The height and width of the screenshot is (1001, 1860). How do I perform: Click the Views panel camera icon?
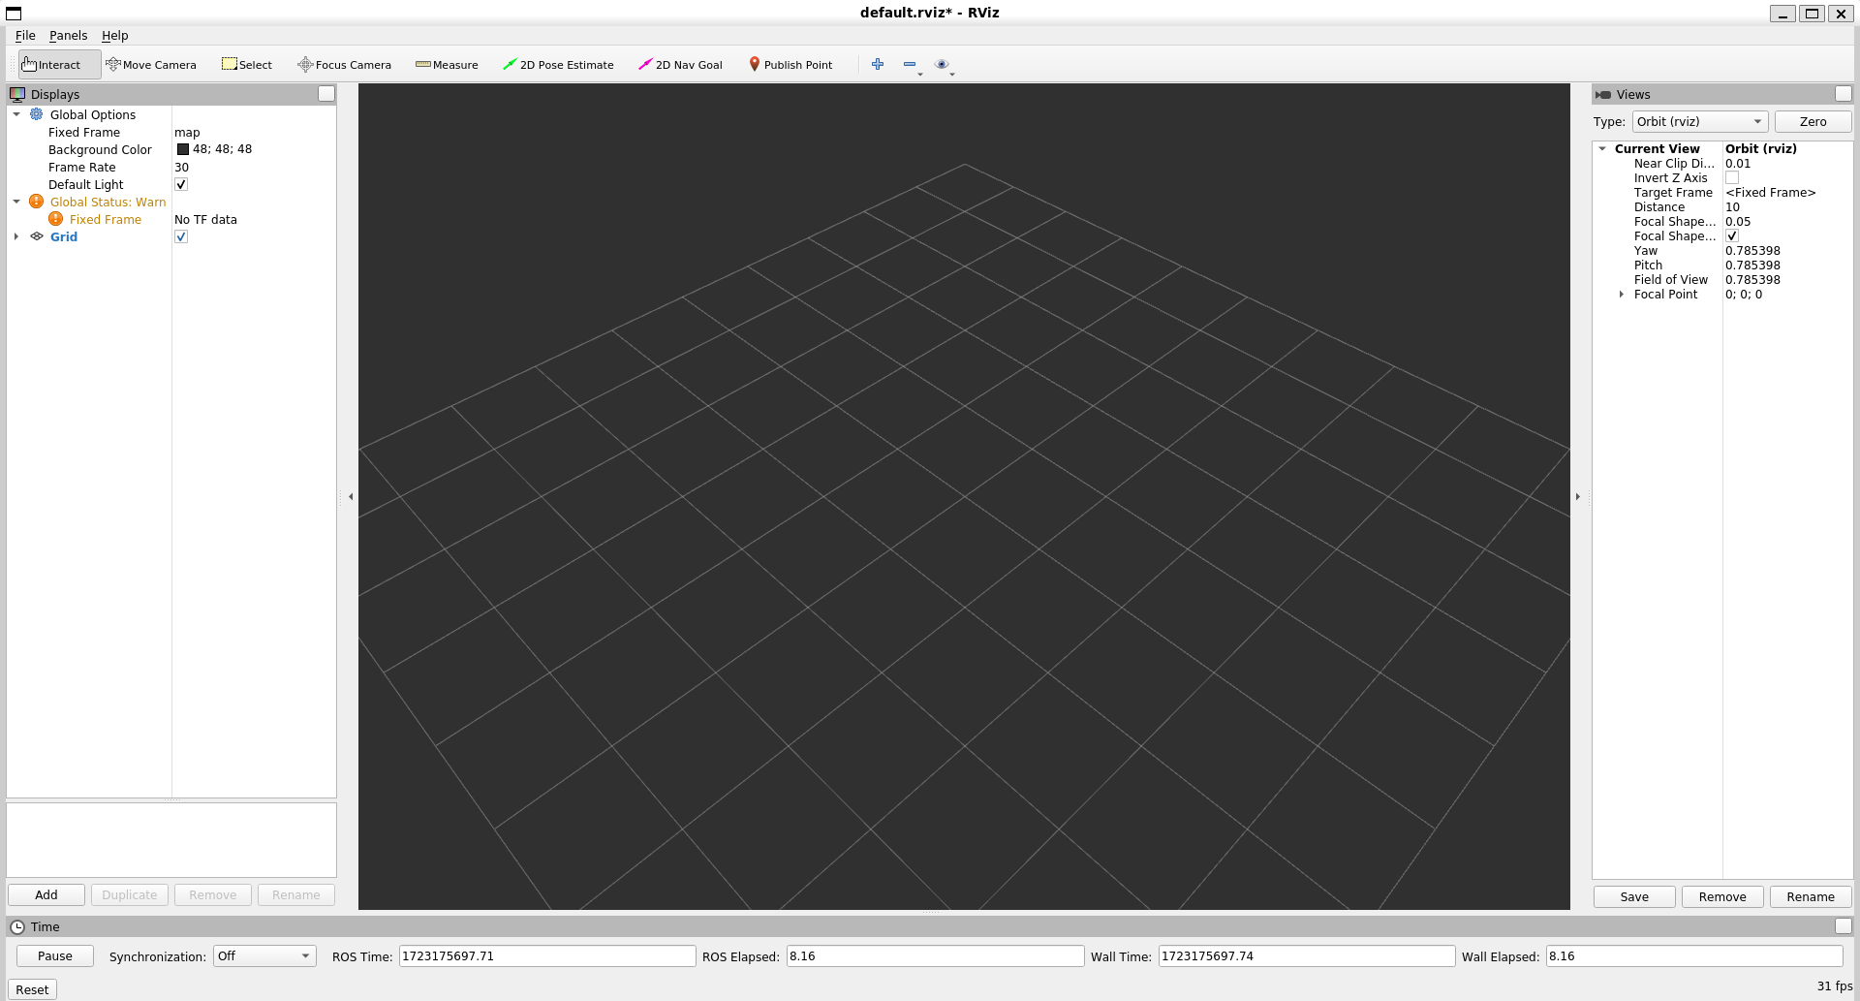(1603, 94)
